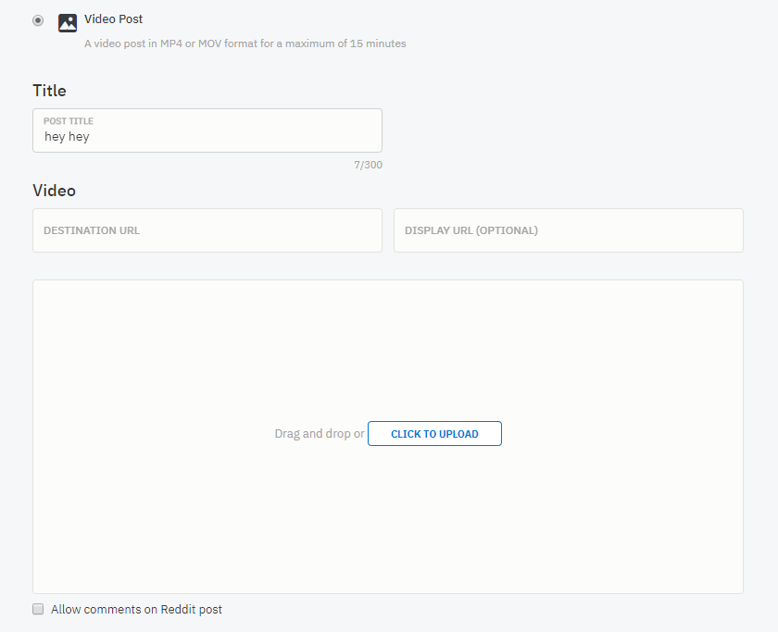778x632 pixels.
Task: Click the small "POST TITLE" field label
Action: pos(69,121)
